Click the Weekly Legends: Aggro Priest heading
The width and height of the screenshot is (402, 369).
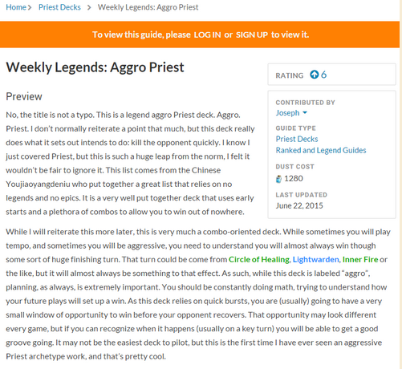[x=95, y=67]
